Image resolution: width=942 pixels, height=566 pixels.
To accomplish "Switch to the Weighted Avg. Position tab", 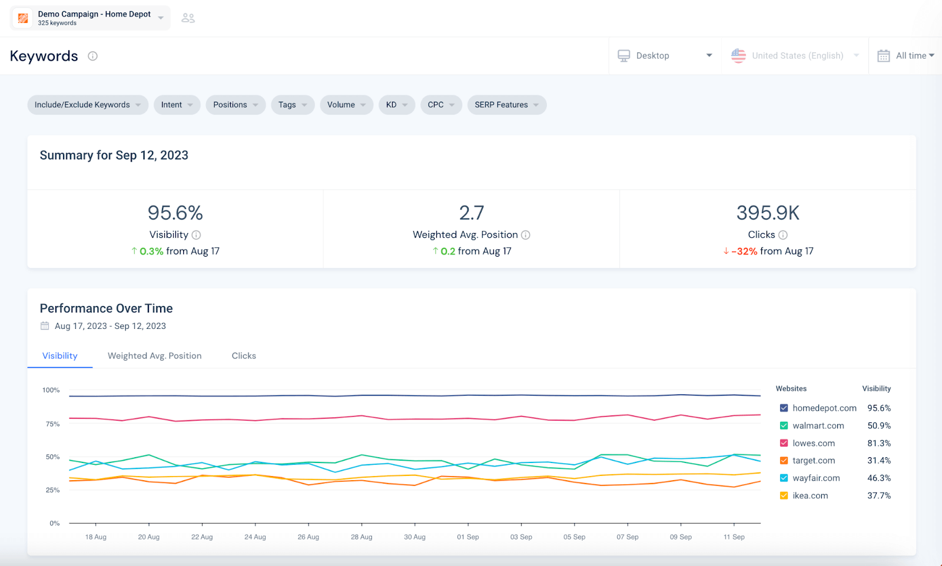I will tap(155, 356).
